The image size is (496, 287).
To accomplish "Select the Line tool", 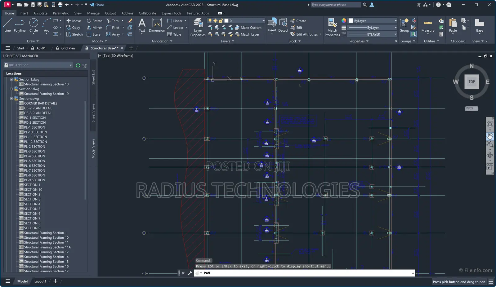I will 7,25.
